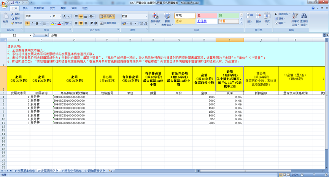Open Conditional Formatting (条件格式)

tap(155, 19)
